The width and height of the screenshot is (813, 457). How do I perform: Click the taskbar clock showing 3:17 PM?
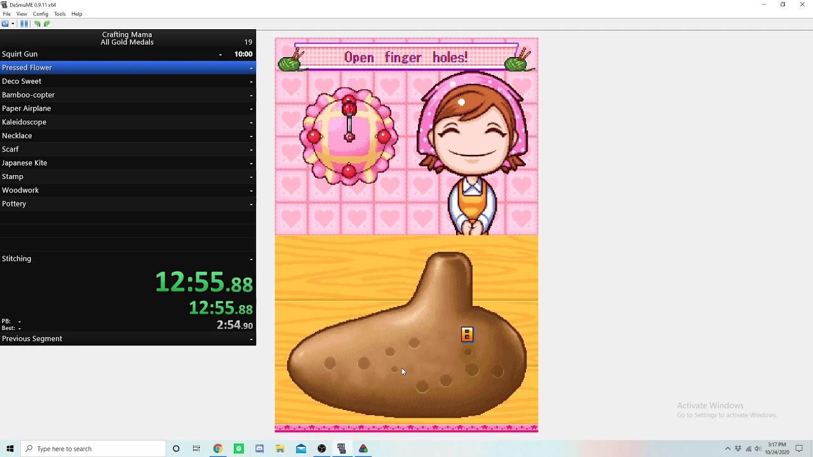point(777,449)
